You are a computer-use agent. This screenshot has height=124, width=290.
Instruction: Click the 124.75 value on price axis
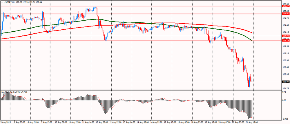(286, 18)
